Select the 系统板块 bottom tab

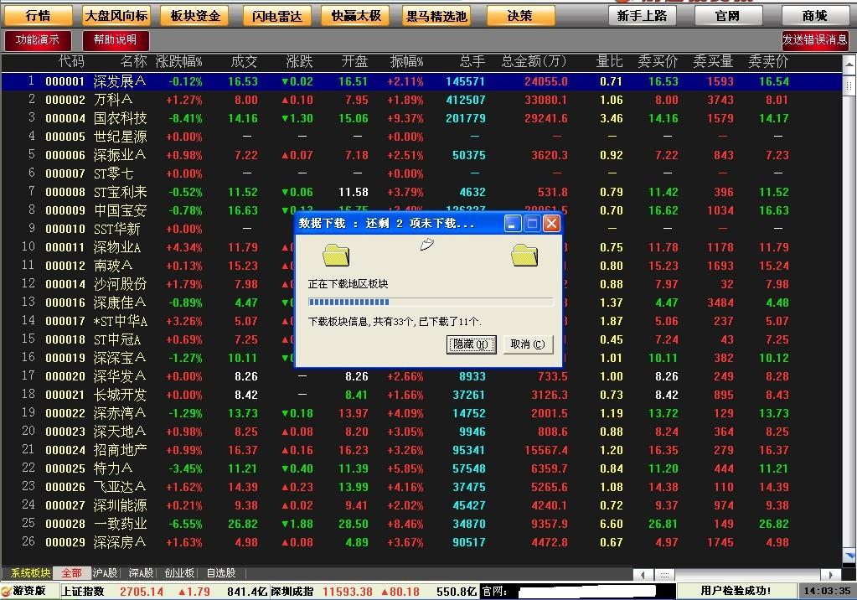(31, 573)
